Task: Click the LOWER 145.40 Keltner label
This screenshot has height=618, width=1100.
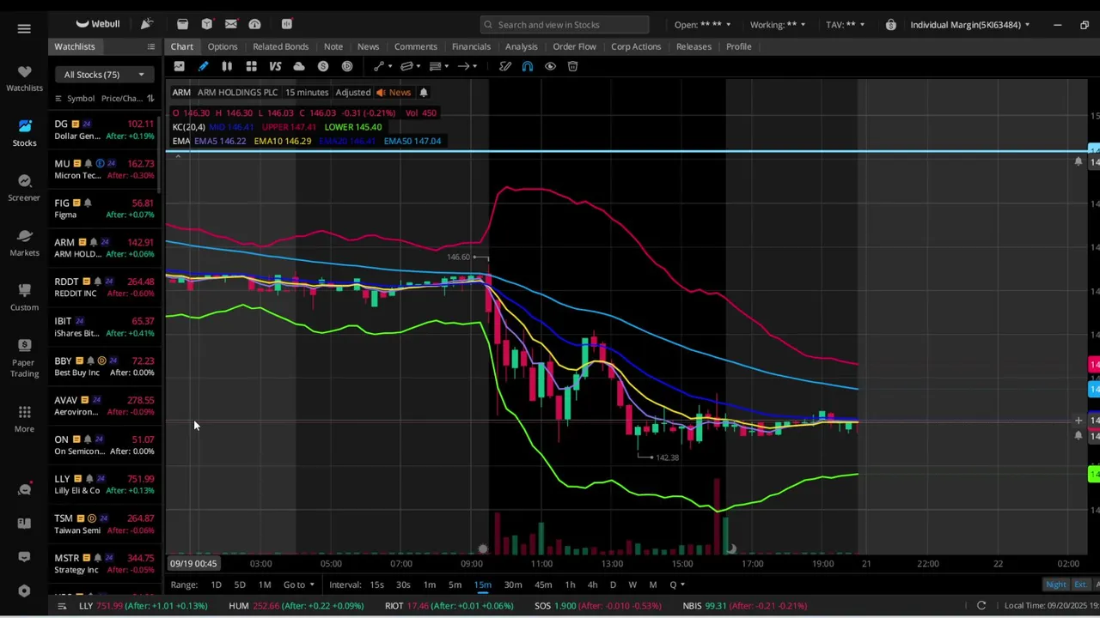Action: pos(353,127)
